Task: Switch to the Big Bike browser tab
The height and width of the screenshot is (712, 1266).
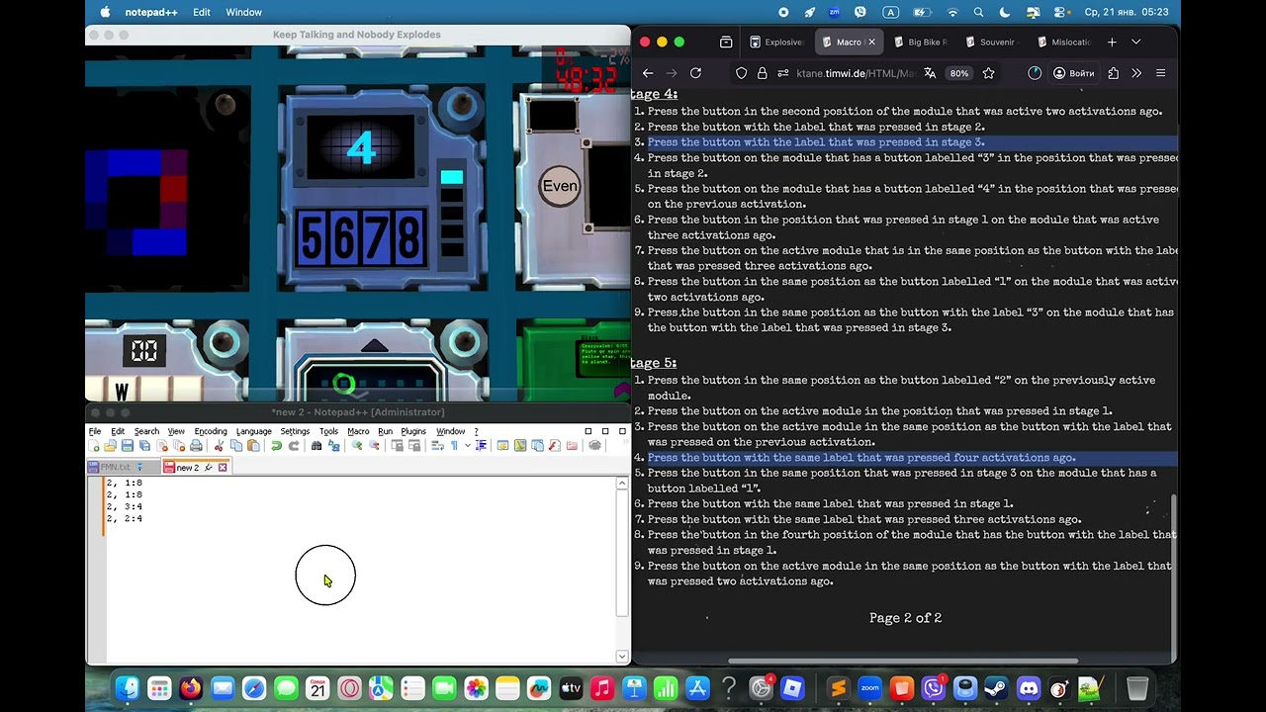Action: 920,43
